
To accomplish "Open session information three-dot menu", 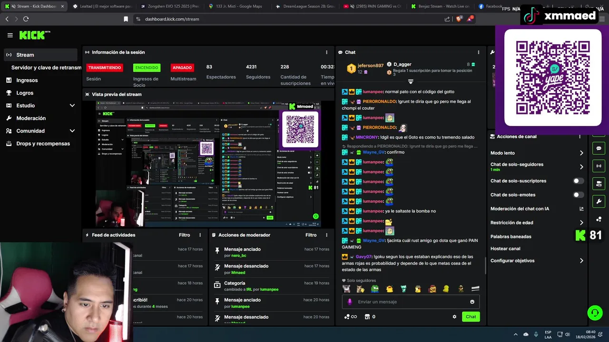I will coord(326,52).
